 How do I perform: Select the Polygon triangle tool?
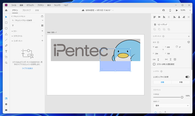[x=6, y=34]
